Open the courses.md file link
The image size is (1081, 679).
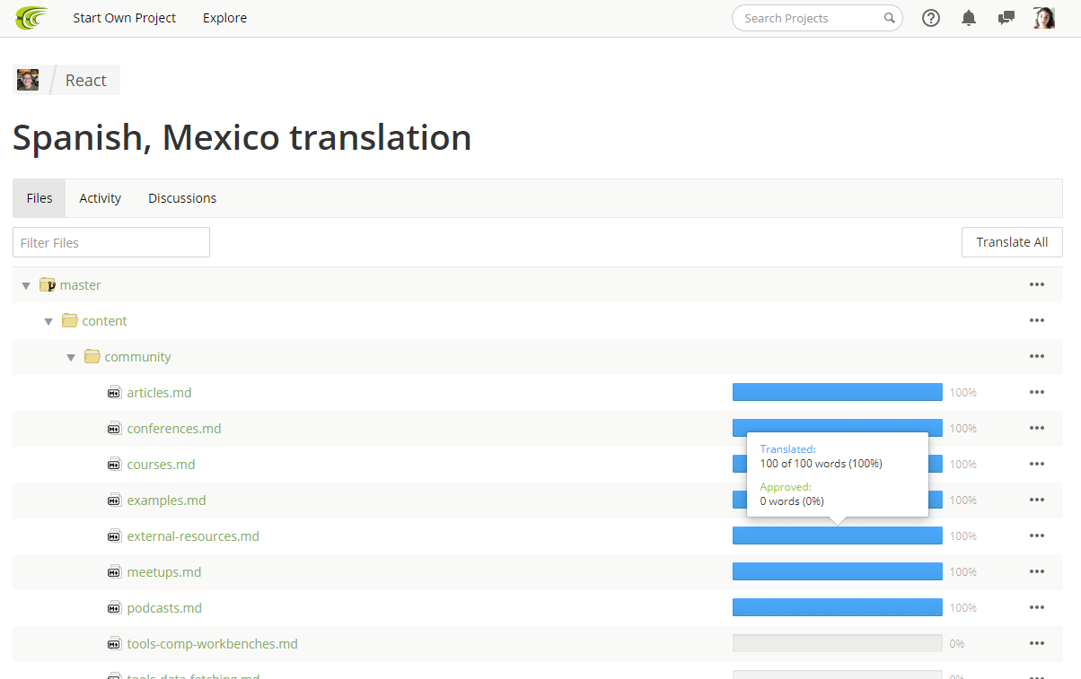coord(161,465)
